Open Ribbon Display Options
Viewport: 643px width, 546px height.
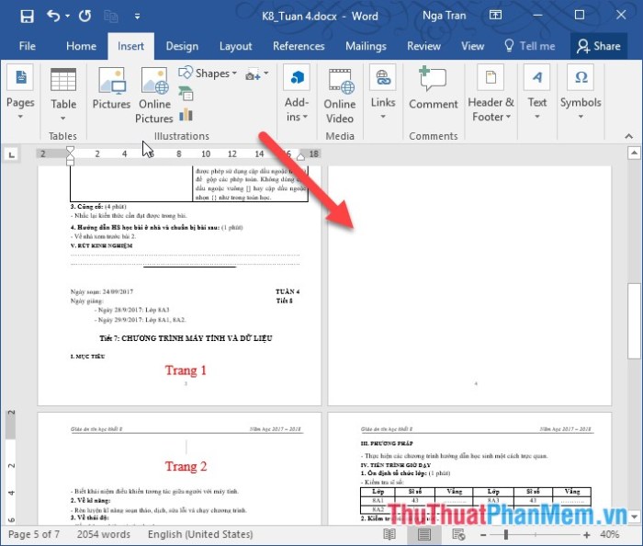pos(495,16)
